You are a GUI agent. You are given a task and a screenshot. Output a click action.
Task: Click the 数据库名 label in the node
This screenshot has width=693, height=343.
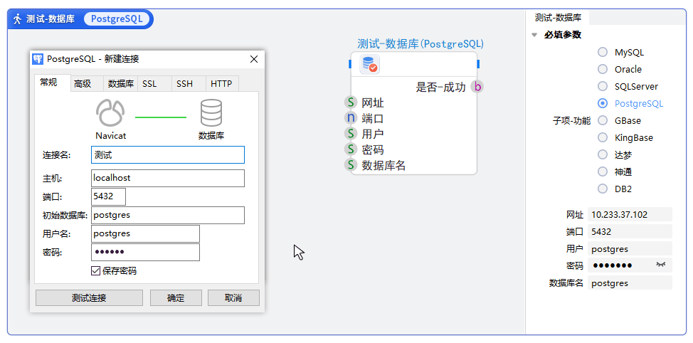pos(383,166)
